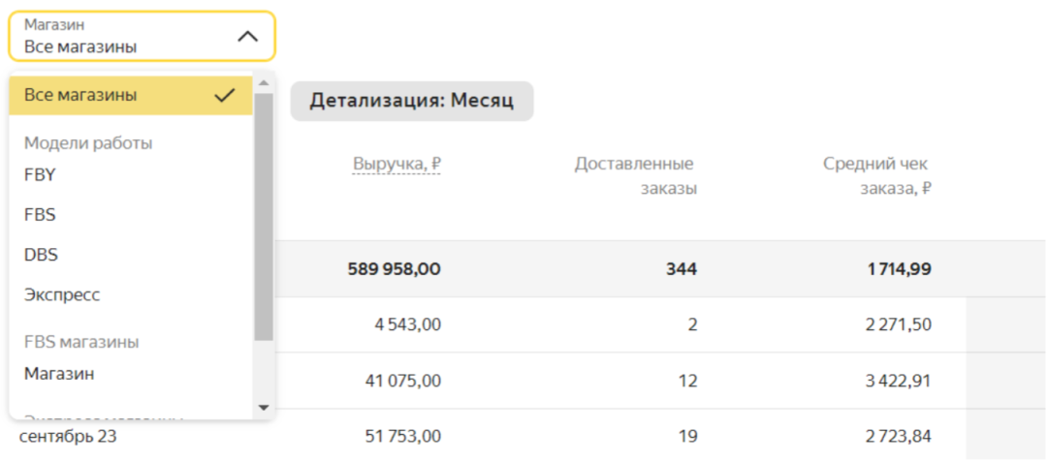Click the 51 753,00 revenue cell

click(404, 437)
